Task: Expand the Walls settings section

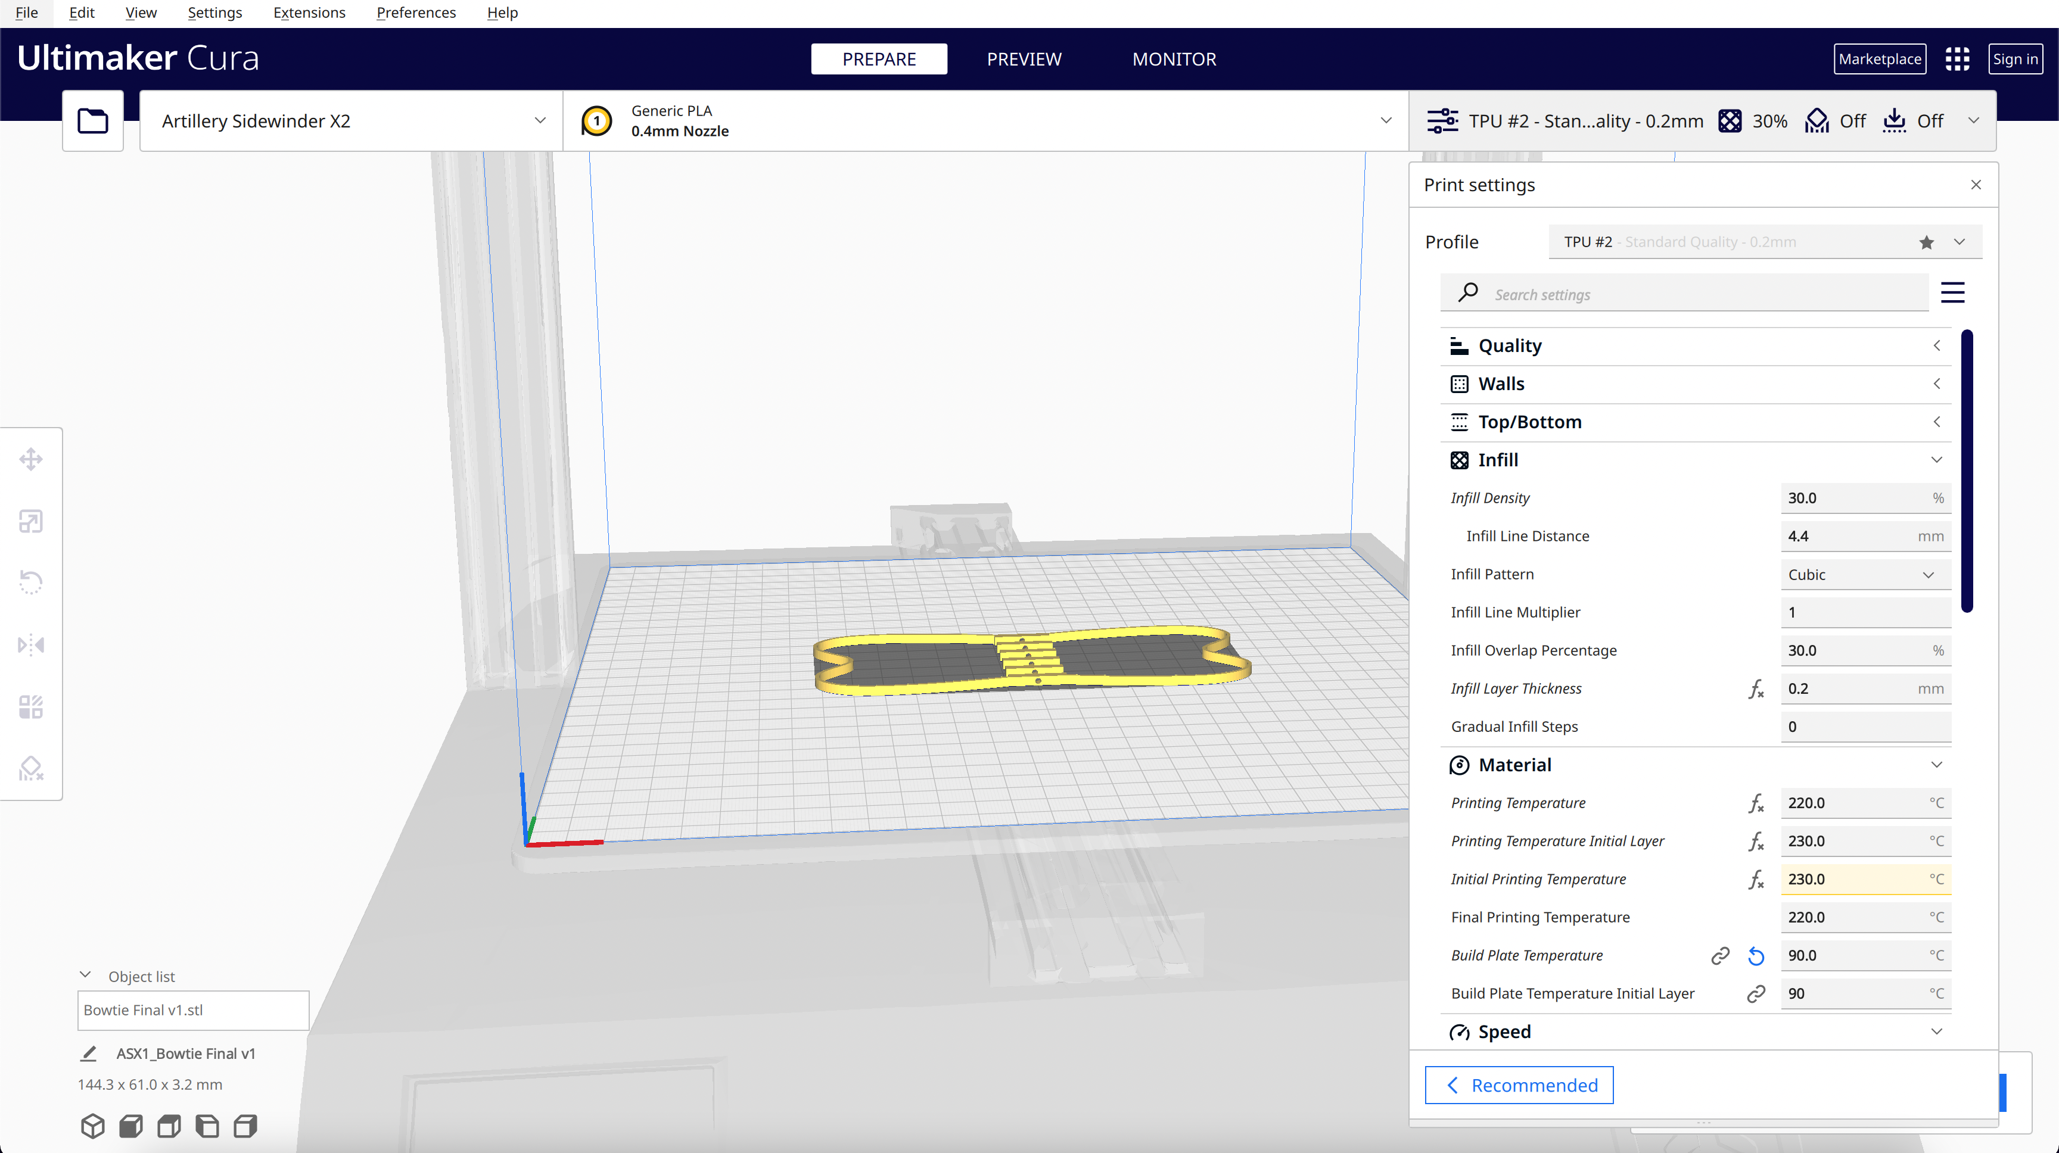Action: point(1696,384)
